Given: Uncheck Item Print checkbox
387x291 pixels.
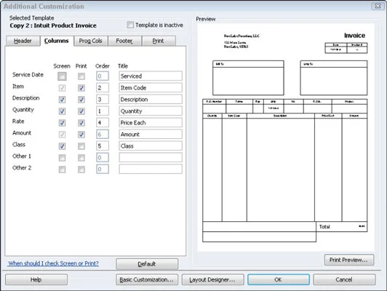Looking at the screenshot, I should click(81, 88).
